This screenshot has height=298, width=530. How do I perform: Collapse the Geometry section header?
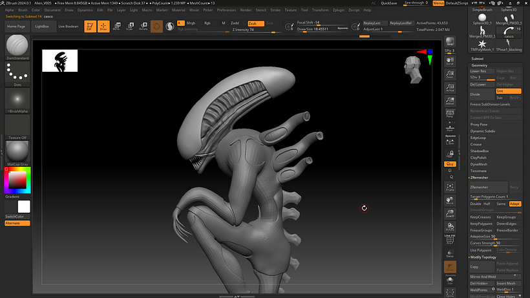480,65
